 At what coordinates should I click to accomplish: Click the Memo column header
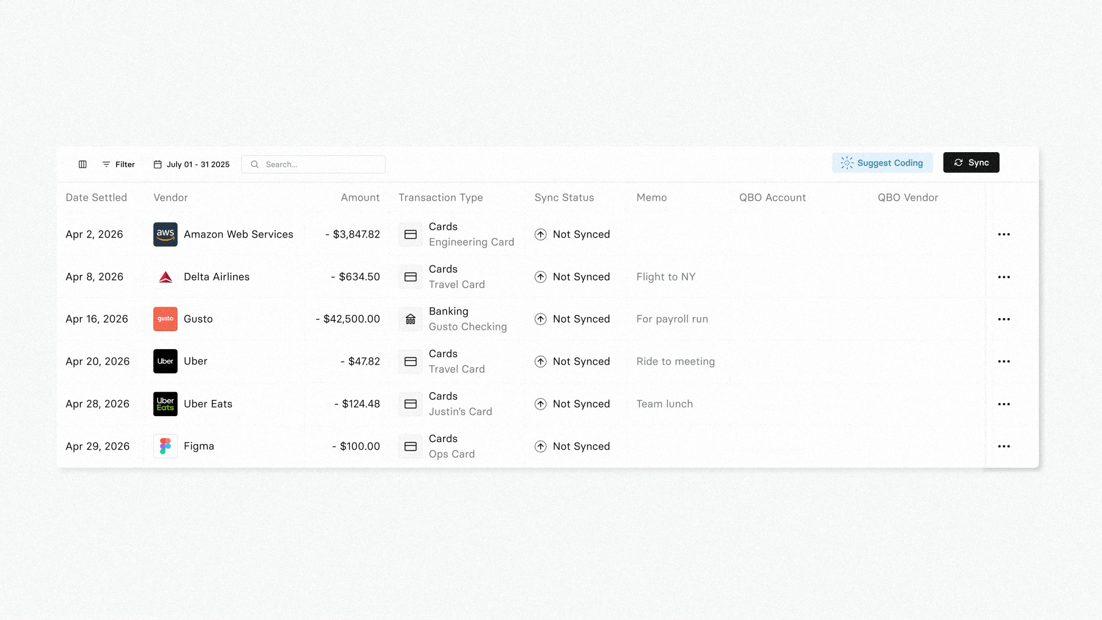click(651, 197)
